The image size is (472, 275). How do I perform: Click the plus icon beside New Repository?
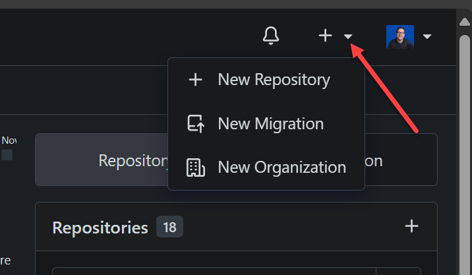click(x=195, y=80)
